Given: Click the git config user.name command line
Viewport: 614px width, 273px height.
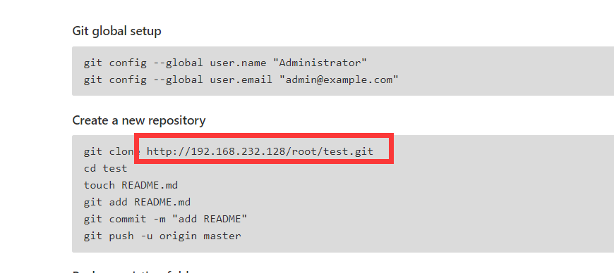Looking at the screenshot, I should [225, 63].
